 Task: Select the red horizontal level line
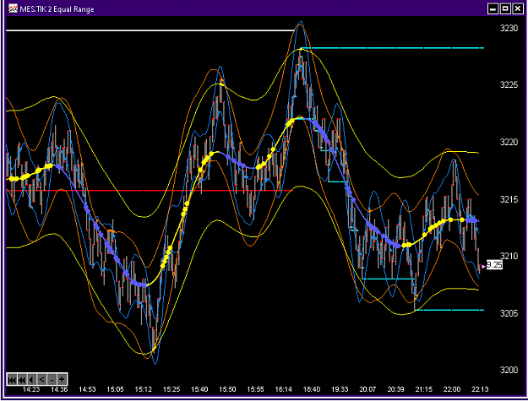tap(150, 191)
